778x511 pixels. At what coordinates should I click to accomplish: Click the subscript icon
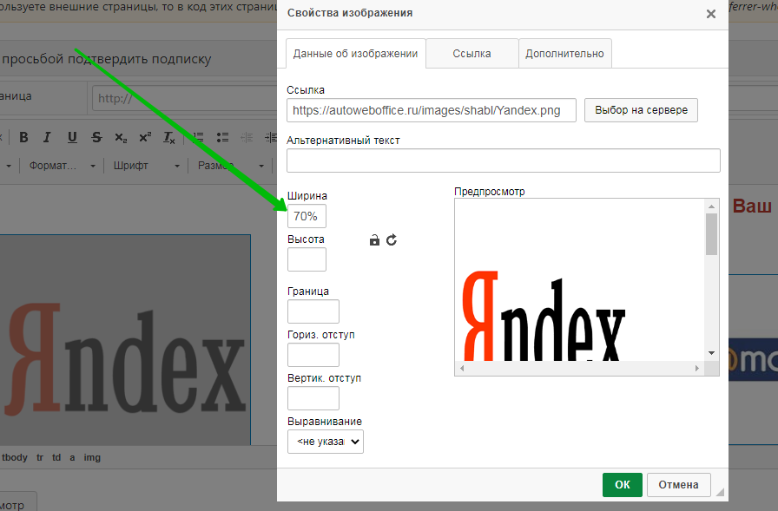(x=121, y=137)
